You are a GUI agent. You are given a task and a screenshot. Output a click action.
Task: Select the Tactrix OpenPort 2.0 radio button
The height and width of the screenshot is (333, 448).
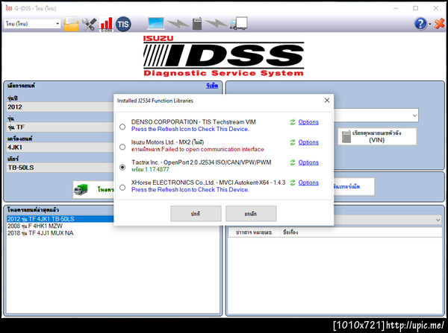click(x=122, y=167)
